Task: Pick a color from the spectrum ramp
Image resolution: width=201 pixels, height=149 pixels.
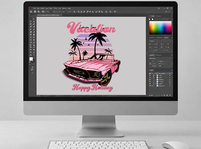Action: click(160, 28)
